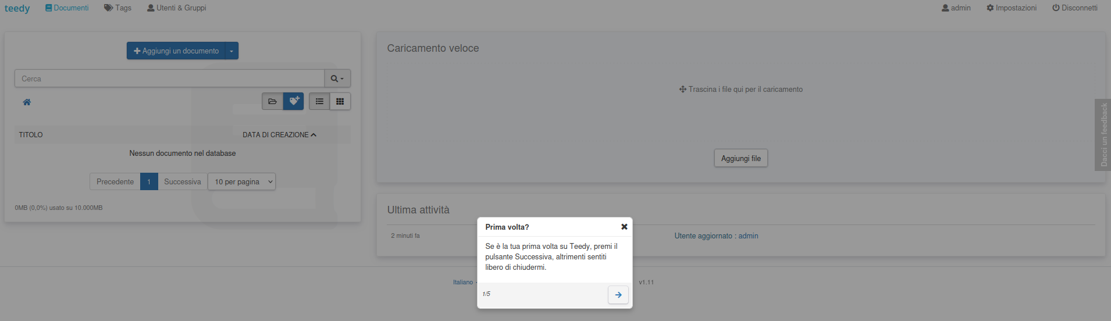Click into the Cerca search field
The image size is (1111, 321).
(169, 79)
